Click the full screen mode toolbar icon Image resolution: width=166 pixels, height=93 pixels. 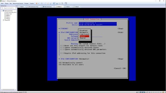[60, 3]
